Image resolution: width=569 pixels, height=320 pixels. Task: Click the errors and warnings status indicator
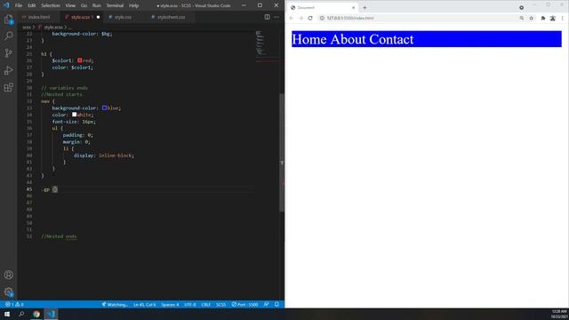click(x=14, y=304)
